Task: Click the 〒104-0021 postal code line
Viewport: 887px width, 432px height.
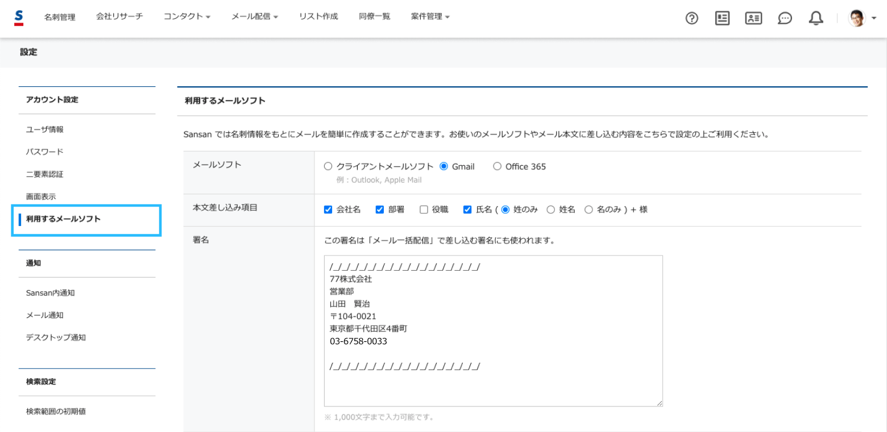Action: tap(353, 316)
